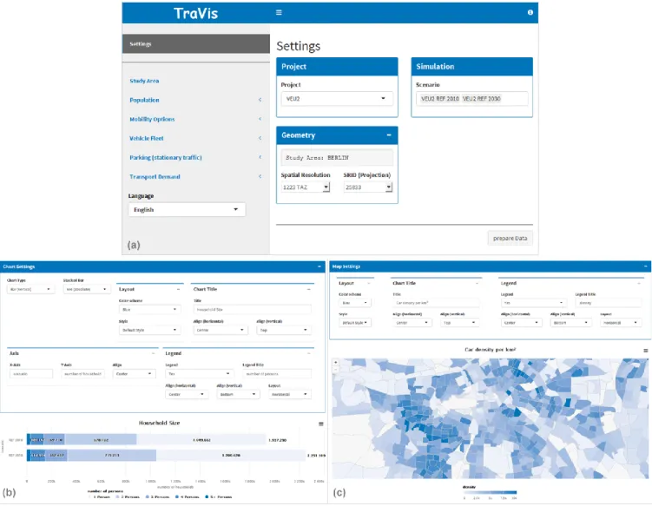Collapse the Chart Settings panel

(319, 266)
